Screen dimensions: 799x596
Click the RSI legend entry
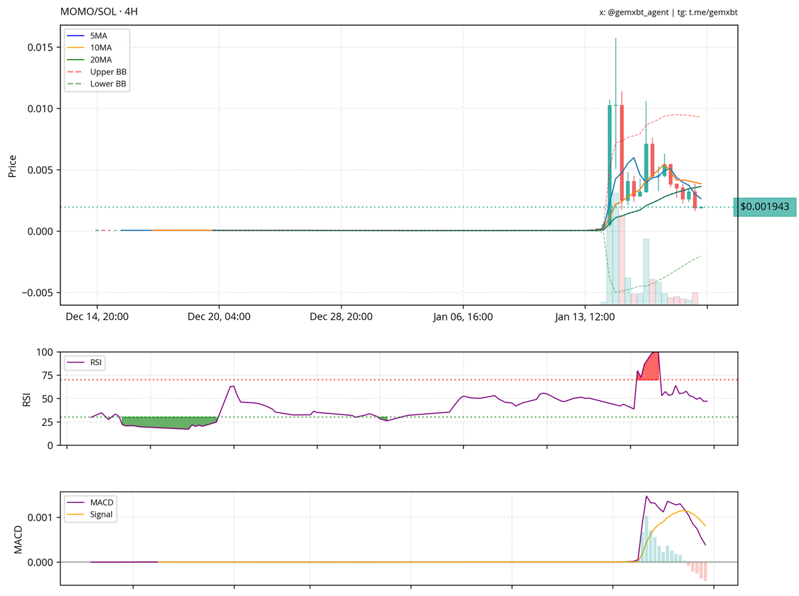click(x=85, y=363)
